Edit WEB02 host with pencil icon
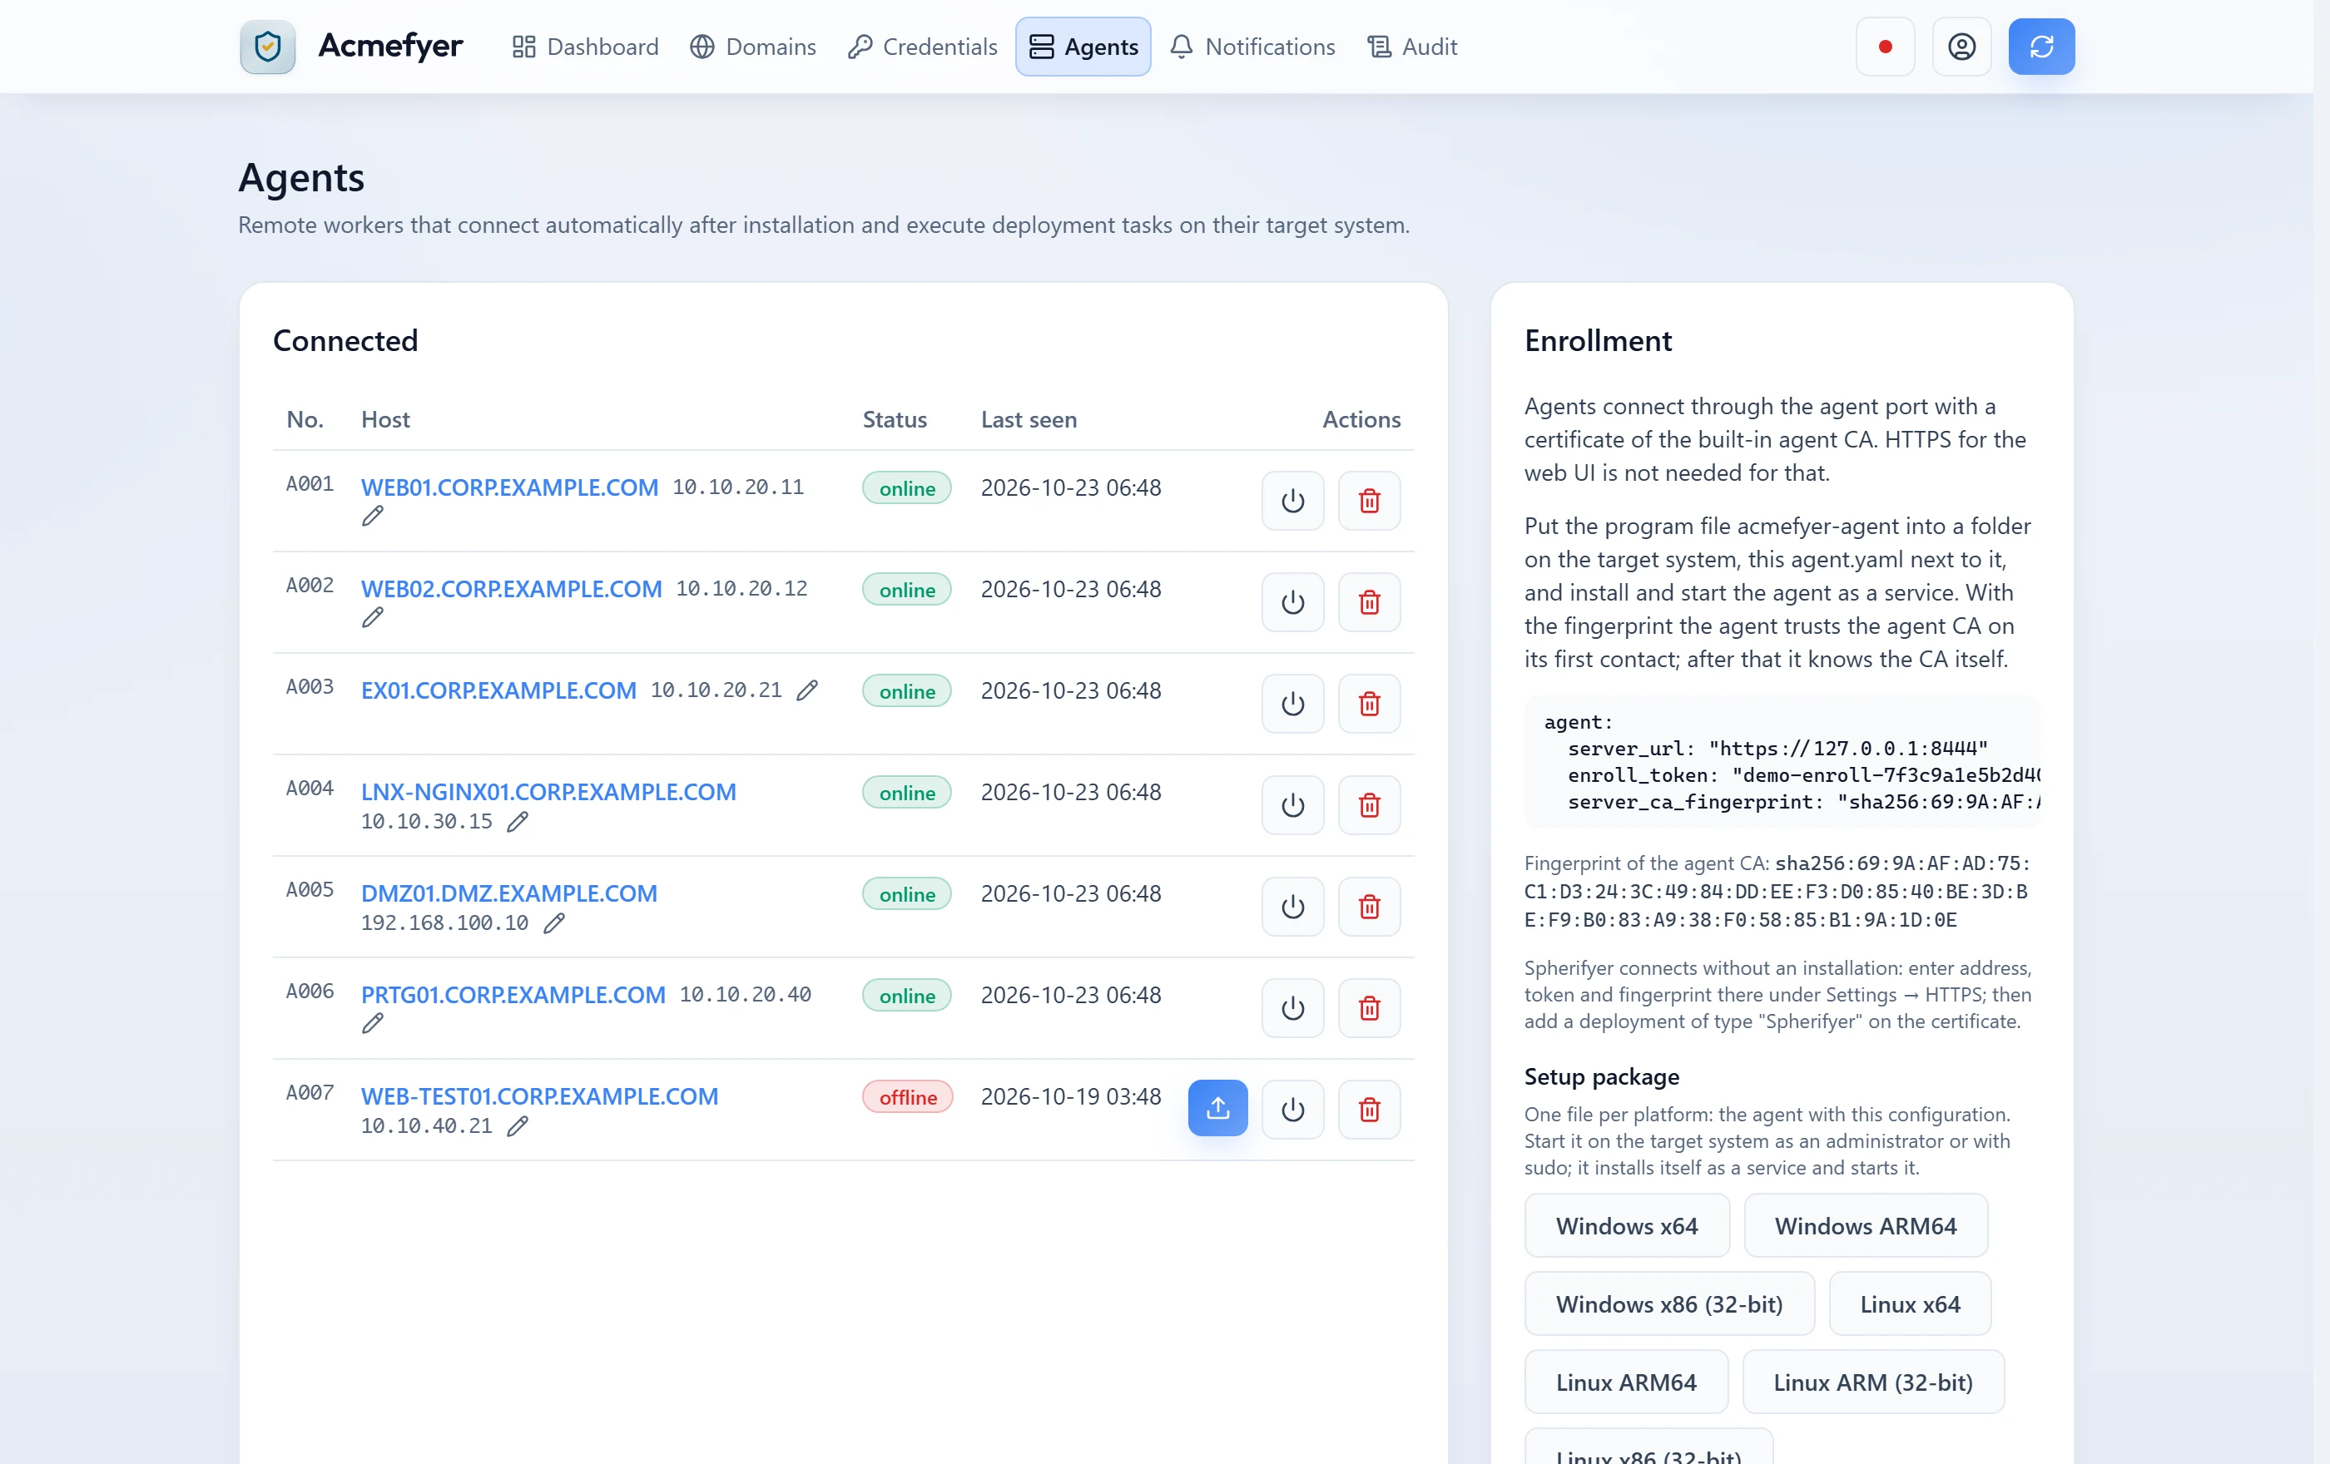The image size is (2330, 1464). 373,618
